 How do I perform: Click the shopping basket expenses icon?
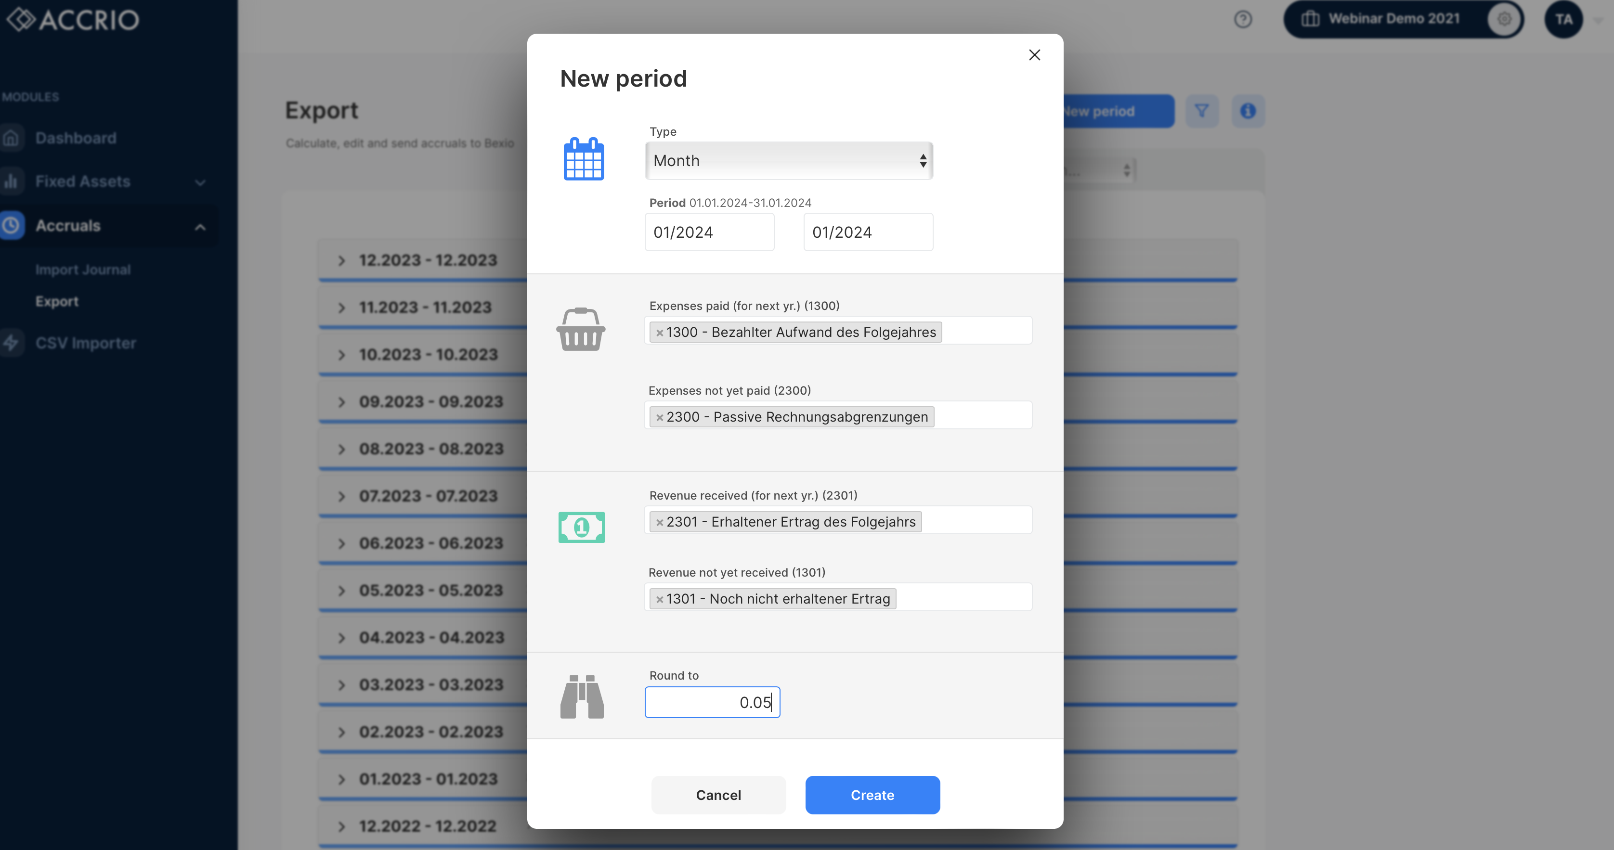coord(580,329)
